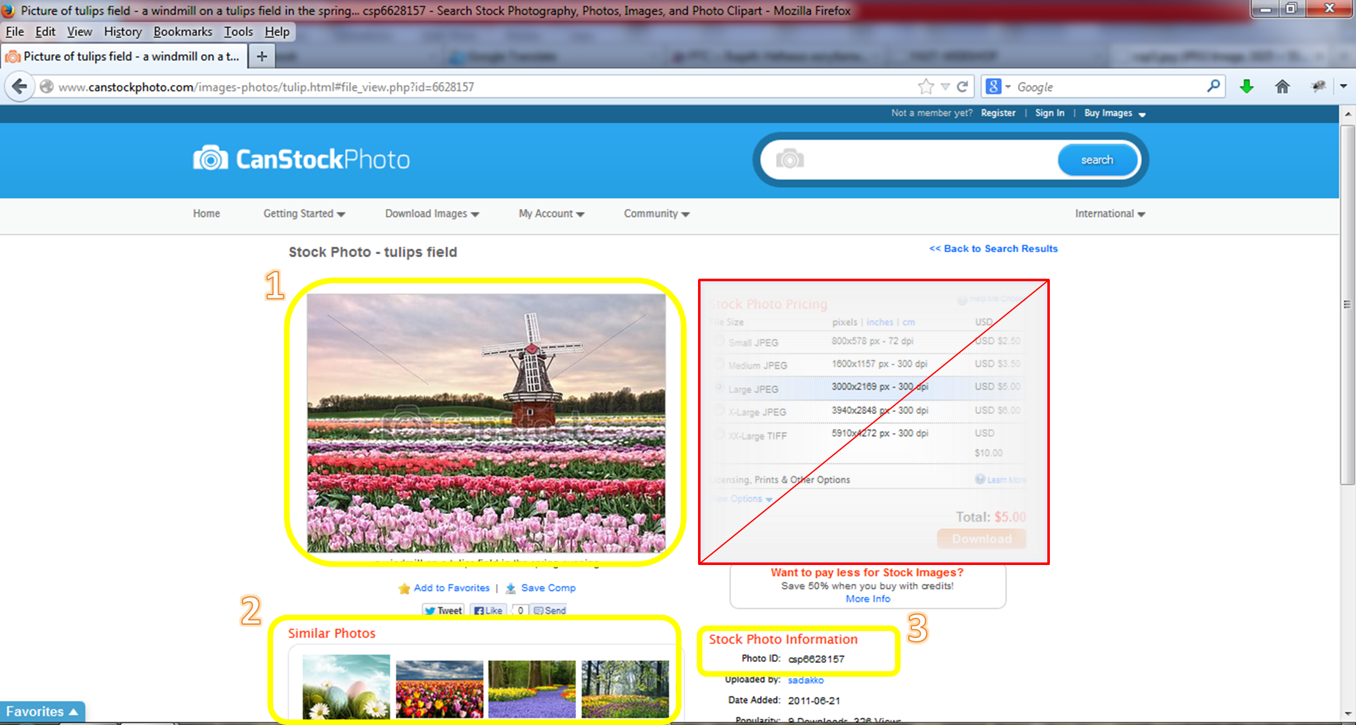Open the Downloads green arrow icon

coord(1247,86)
